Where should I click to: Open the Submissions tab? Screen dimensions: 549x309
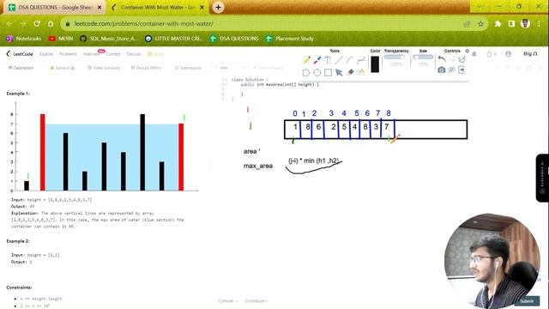[188, 68]
